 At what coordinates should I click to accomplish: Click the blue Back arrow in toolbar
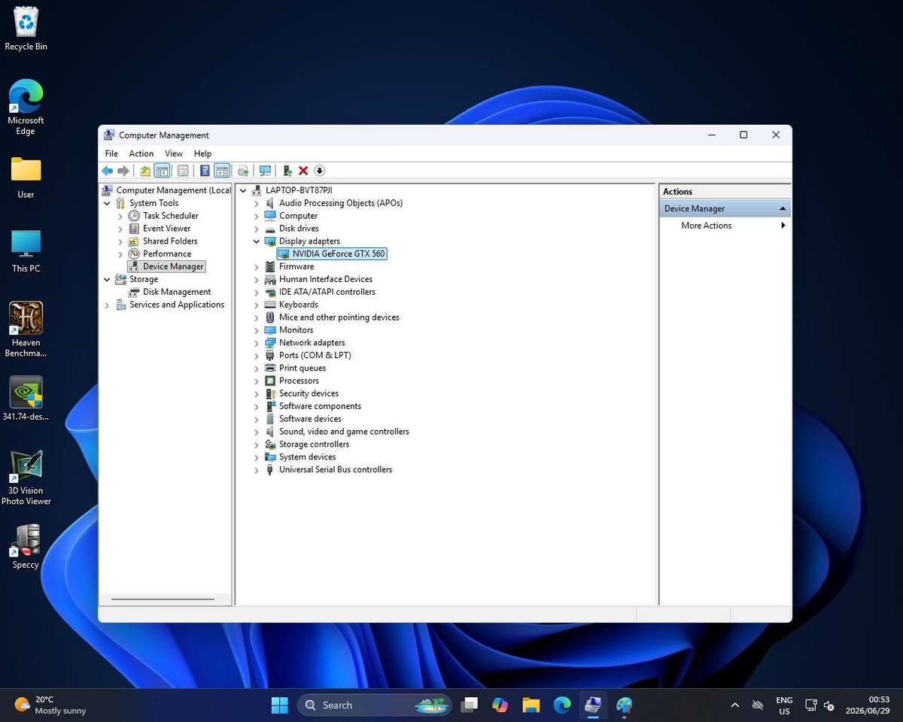coord(108,171)
